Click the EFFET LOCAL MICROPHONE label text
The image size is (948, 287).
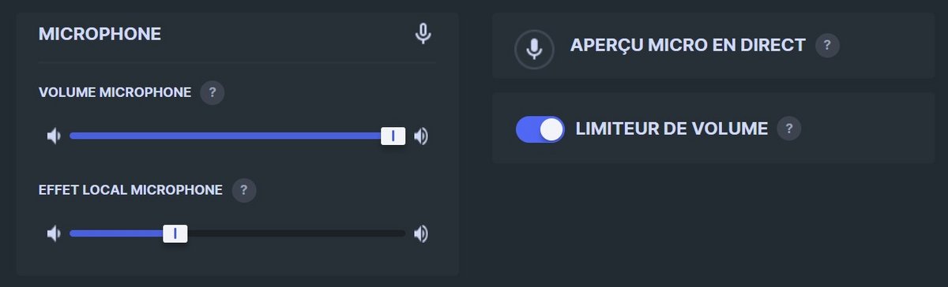(x=130, y=190)
